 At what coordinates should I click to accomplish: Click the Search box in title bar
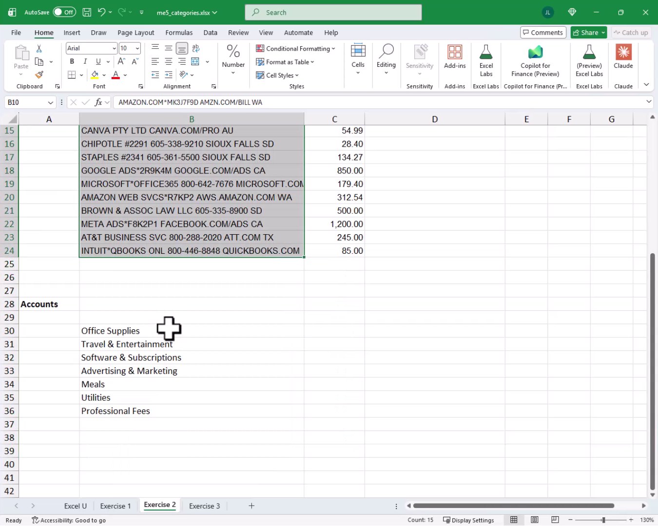click(x=333, y=12)
